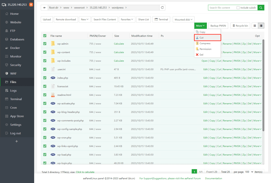Choose Cut from the More menu

pyautogui.click(x=201, y=38)
